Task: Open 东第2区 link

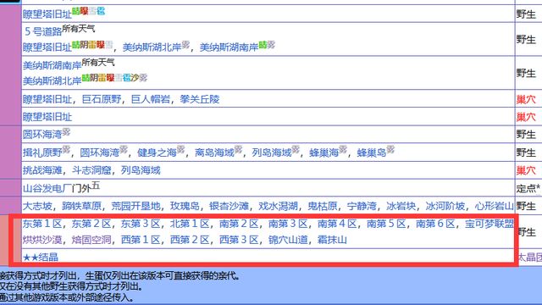Action: [x=91, y=224]
